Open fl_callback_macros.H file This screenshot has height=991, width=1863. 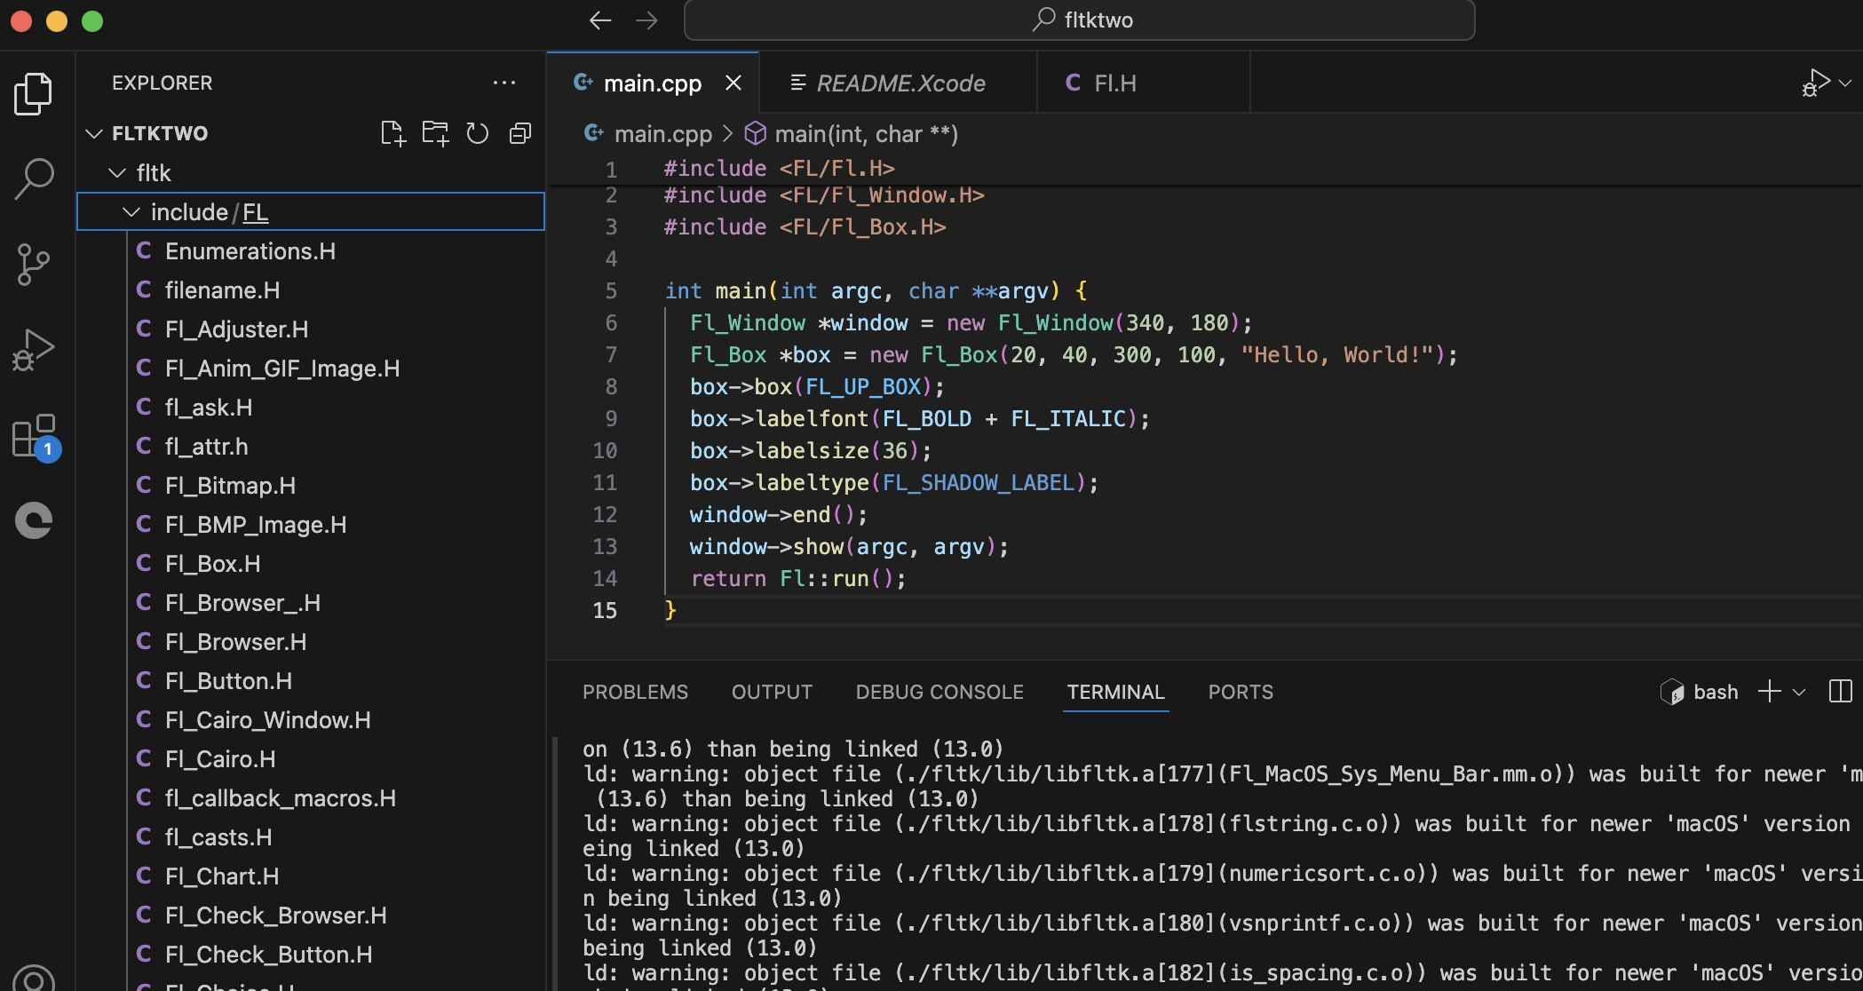tap(311, 798)
